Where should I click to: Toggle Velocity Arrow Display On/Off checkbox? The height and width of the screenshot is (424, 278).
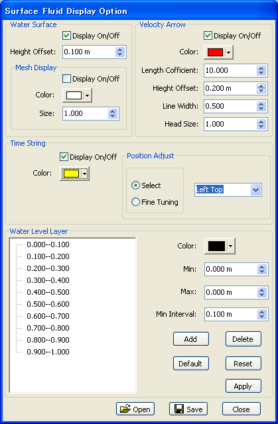(208, 35)
